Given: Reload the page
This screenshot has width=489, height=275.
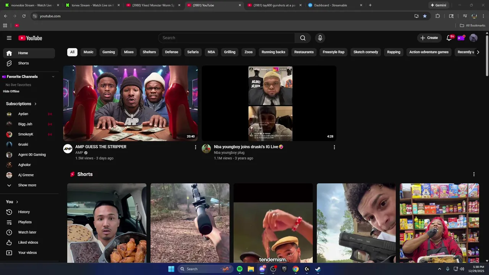Looking at the screenshot, I should (x=24, y=16).
